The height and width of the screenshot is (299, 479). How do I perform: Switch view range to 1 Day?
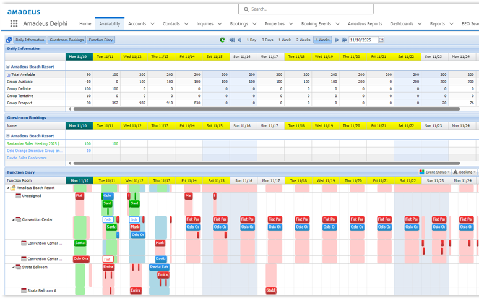coord(251,40)
